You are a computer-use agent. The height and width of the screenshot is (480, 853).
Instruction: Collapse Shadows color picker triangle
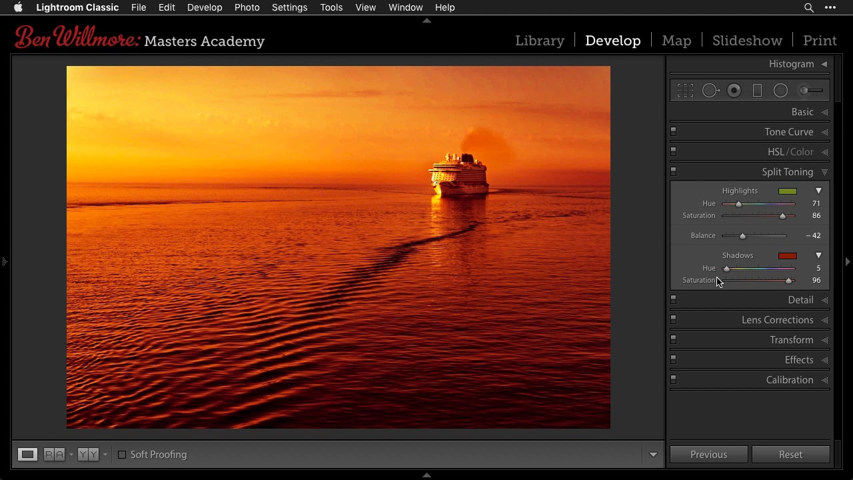click(x=819, y=255)
